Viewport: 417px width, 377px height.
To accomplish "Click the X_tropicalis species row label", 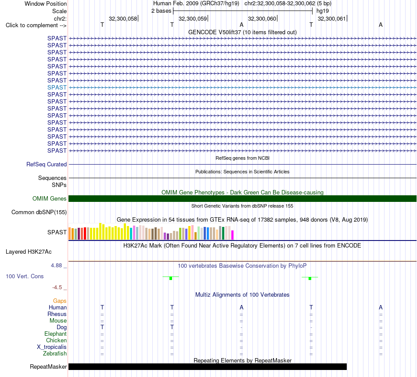I will 52,347.
